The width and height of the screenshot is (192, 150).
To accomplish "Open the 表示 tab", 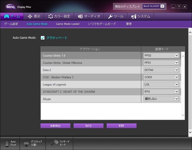I will [x=34, y=16].
